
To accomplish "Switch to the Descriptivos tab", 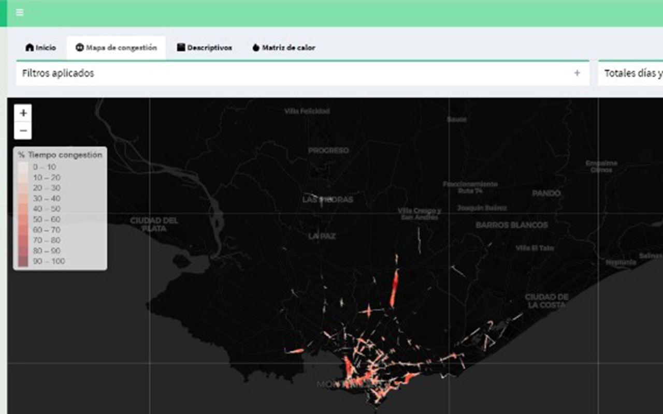I will coord(204,48).
